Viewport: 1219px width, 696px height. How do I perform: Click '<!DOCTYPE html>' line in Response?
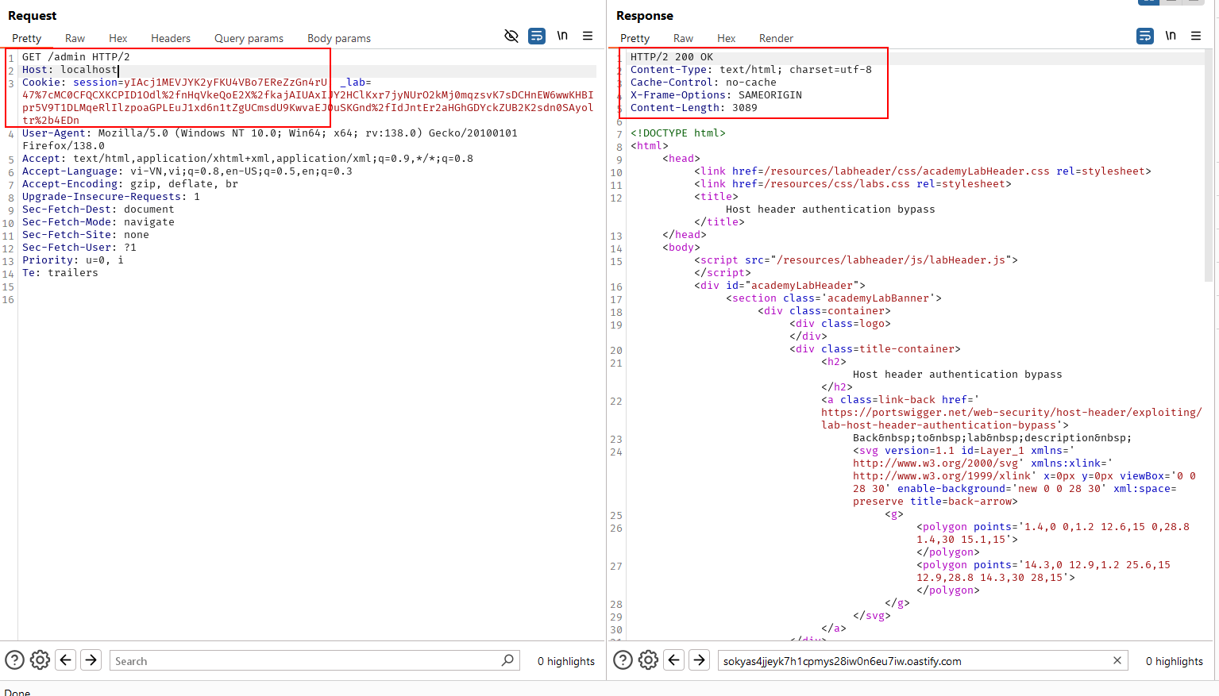(678, 133)
